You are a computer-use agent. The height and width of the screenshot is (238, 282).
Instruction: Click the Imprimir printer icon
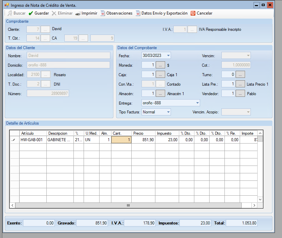tap(78, 14)
